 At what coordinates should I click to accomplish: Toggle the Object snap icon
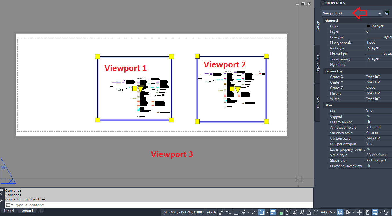pyautogui.click(x=262, y=212)
